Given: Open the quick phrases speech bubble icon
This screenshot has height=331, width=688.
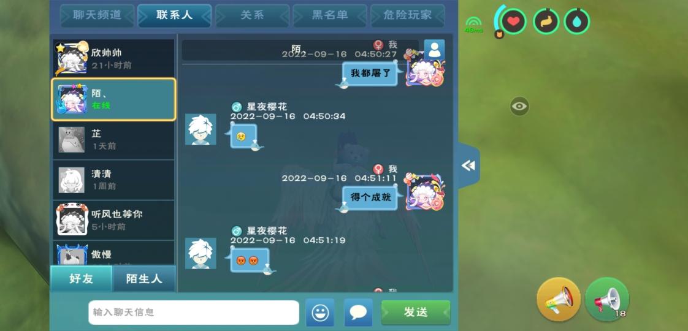Looking at the screenshot, I should coord(358,312).
